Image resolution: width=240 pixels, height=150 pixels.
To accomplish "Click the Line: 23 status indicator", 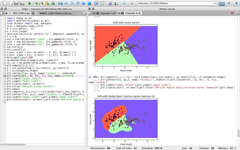I will [x=187, y=148].
